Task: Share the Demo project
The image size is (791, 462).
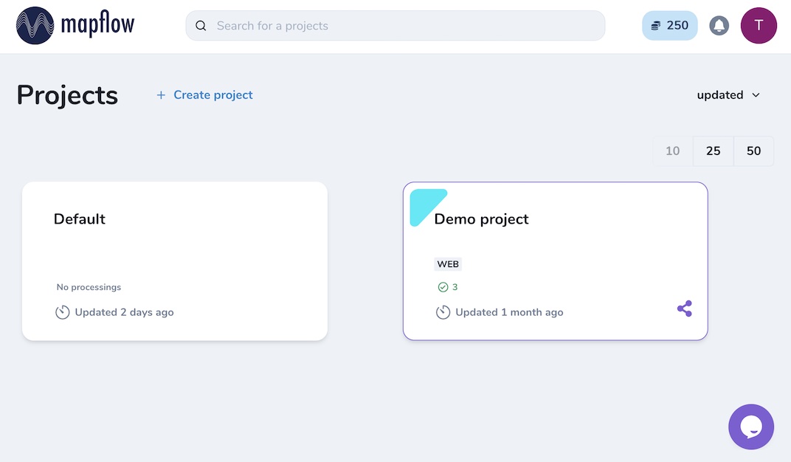Action: 685,308
